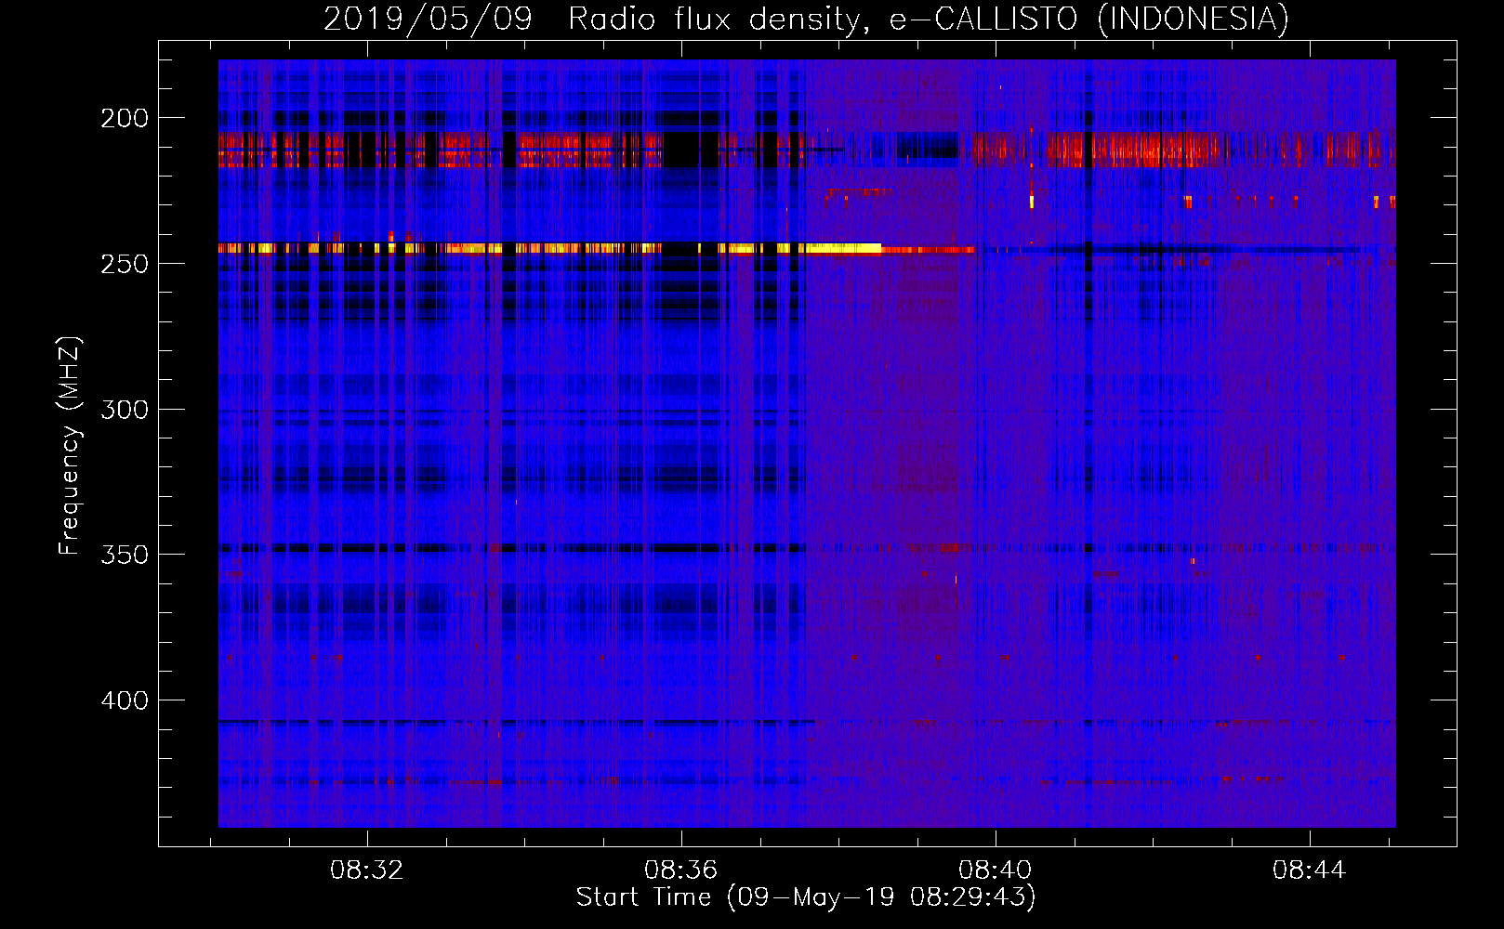Click the 'Start Time (09-May-19 08:29:43)' label
Screen dimensions: 1504x929
coord(806,897)
